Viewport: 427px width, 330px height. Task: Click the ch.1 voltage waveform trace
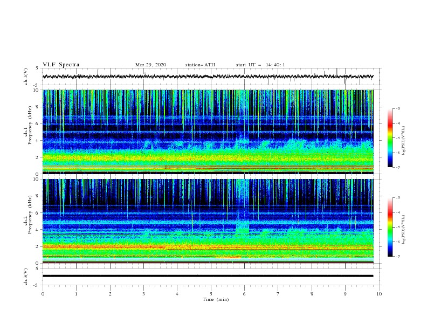[x=208, y=77]
